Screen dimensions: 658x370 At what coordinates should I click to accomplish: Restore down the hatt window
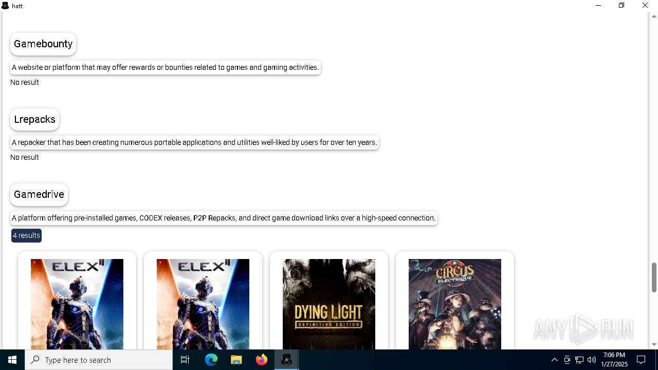[x=622, y=6]
